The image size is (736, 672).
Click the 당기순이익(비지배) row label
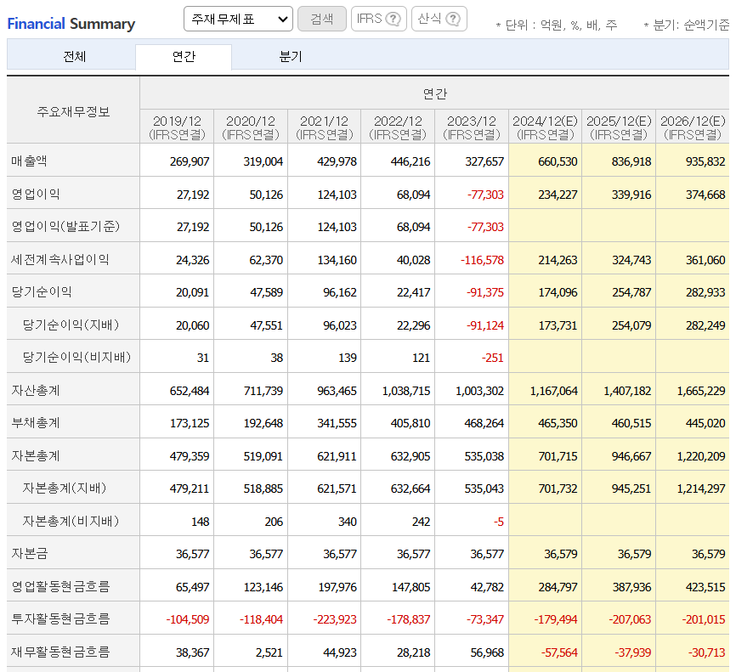(x=76, y=358)
